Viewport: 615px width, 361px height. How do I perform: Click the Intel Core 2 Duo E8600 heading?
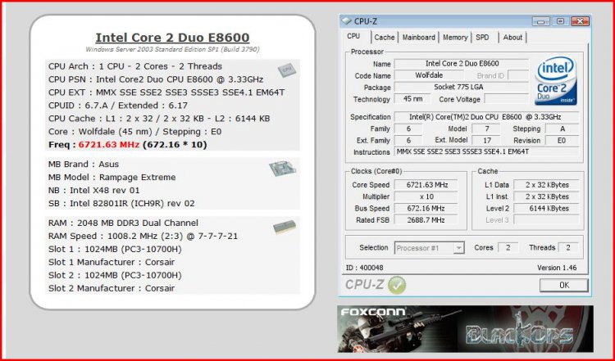172,38
